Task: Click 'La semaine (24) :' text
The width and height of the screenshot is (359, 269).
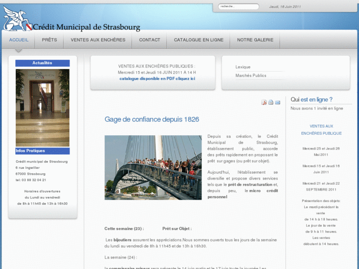Action: (120, 257)
